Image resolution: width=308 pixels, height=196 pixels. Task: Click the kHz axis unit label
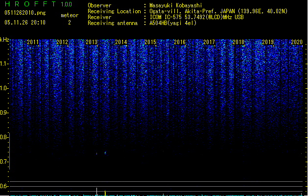tap(4, 40)
